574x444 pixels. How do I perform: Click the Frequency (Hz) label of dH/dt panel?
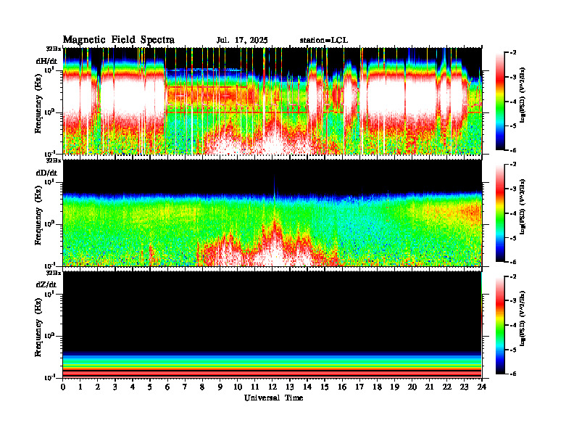click(x=38, y=105)
